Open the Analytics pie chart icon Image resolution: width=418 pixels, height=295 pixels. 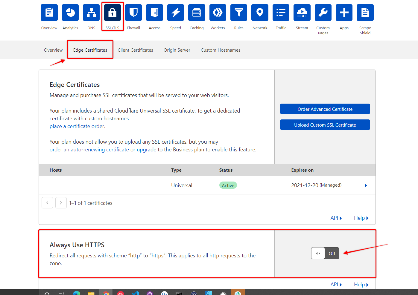(x=70, y=13)
